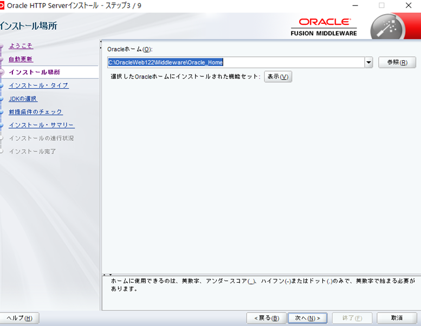421x326 pixels.
Task: Go to the ようこそ step
Action: pyautogui.click(x=21, y=46)
